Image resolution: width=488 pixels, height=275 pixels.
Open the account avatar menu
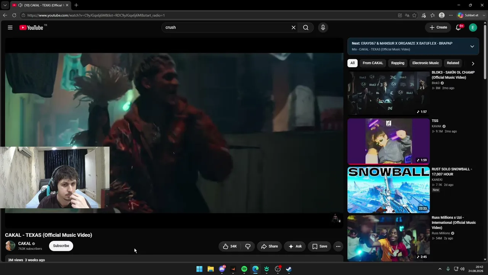pos(473,27)
